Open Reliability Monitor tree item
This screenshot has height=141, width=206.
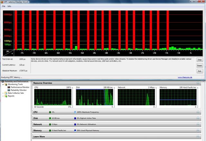(x=19, y=90)
